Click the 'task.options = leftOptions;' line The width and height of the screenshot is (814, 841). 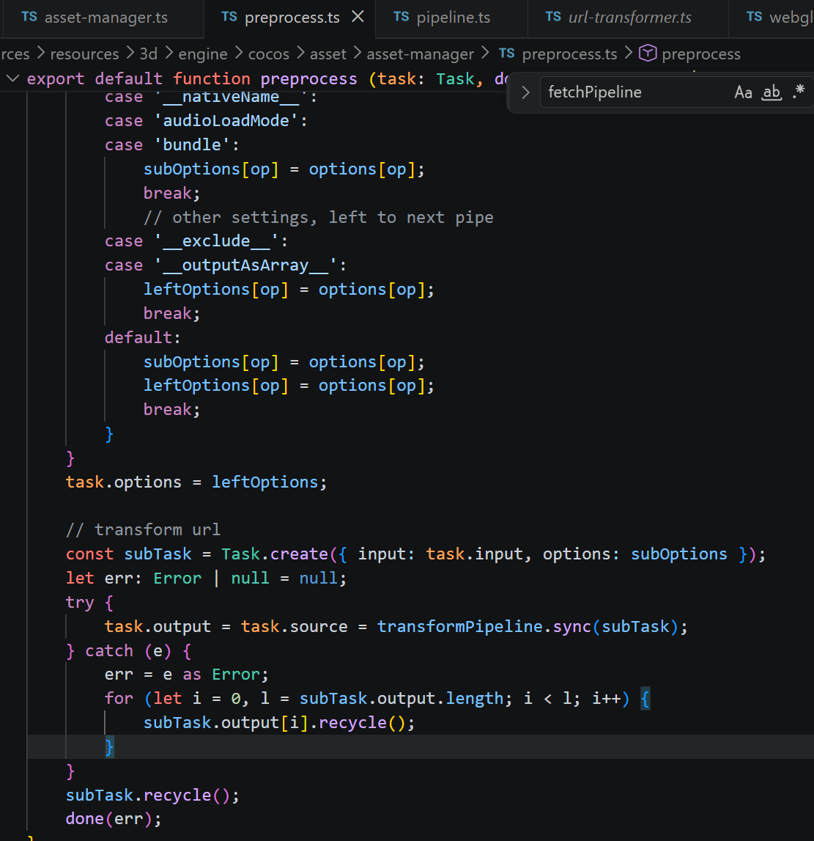click(x=196, y=482)
